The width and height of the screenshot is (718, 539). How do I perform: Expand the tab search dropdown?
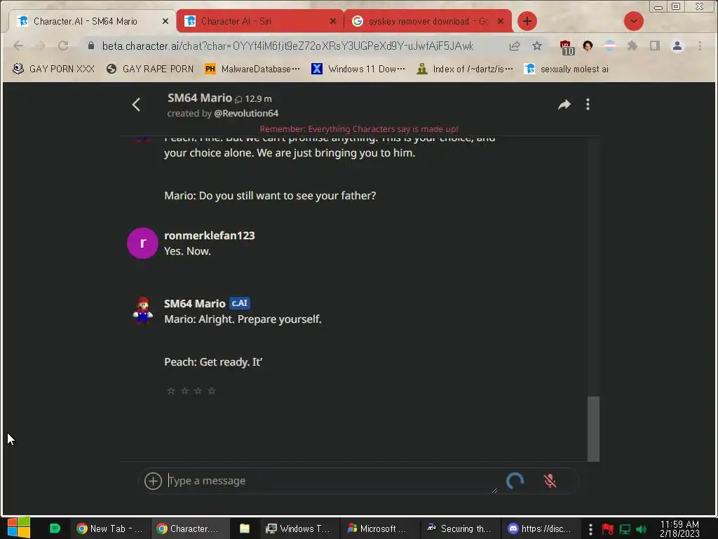[x=634, y=21]
